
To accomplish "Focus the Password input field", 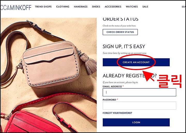I will (139, 105).
